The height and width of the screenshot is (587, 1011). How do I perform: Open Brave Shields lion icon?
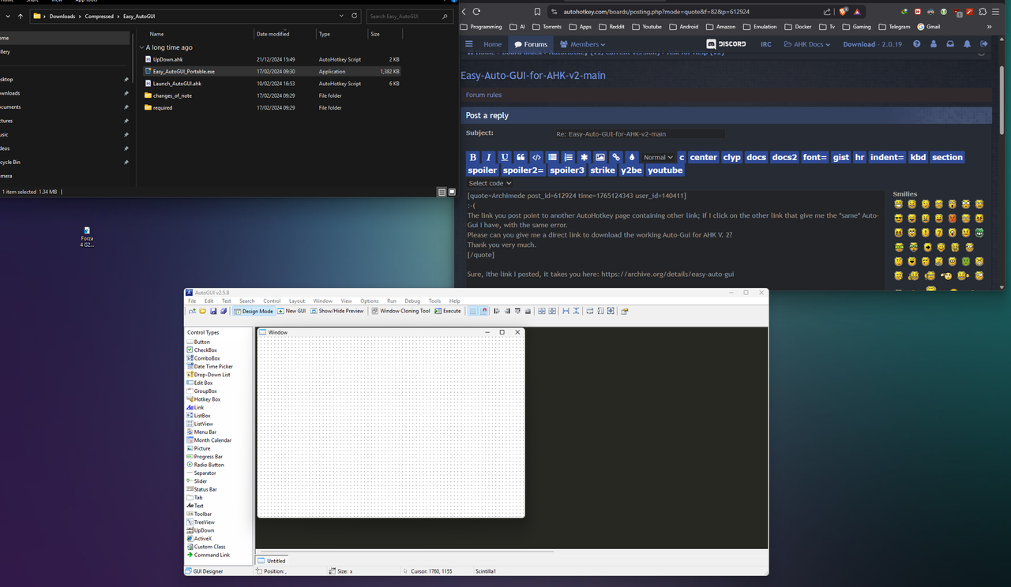pos(843,12)
